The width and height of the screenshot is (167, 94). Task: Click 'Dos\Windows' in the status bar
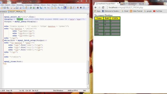[58, 91]
